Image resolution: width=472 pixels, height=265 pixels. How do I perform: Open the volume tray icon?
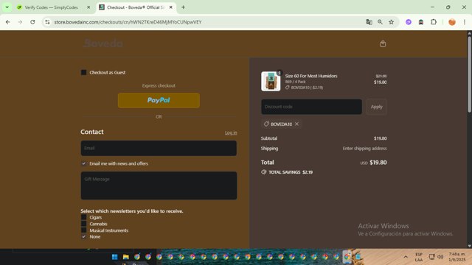click(x=440, y=257)
